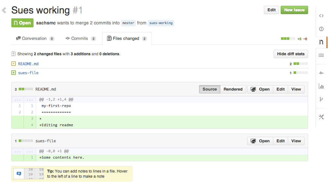Viewport: 331px width, 186px height.
Task: Open the Settings tools icon
Action: pos(321,117)
